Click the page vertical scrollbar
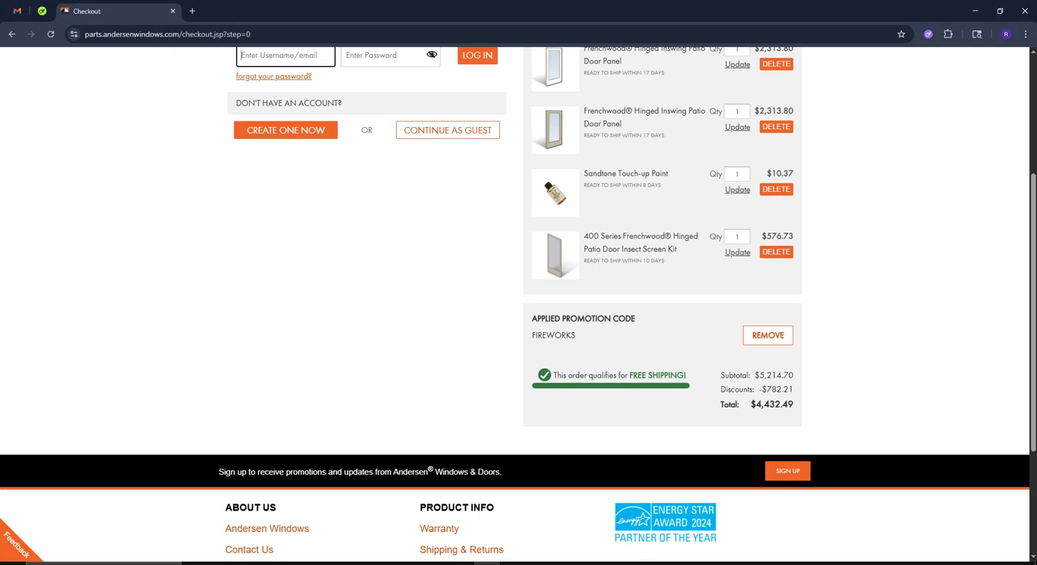The height and width of the screenshot is (565, 1037). (x=1033, y=311)
